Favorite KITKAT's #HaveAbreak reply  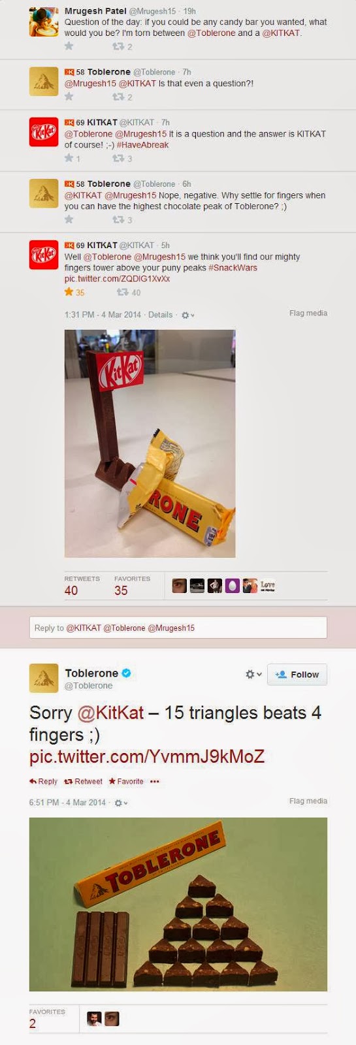(x=72, y=158)
